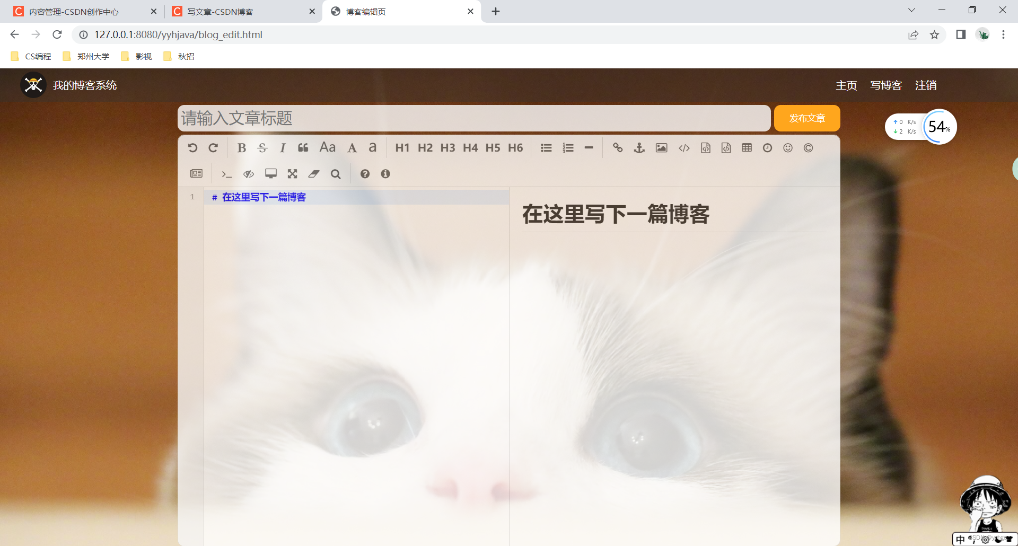Clear editor content with eraser icon
1018x546 pixels.
[x=314, y=174]
